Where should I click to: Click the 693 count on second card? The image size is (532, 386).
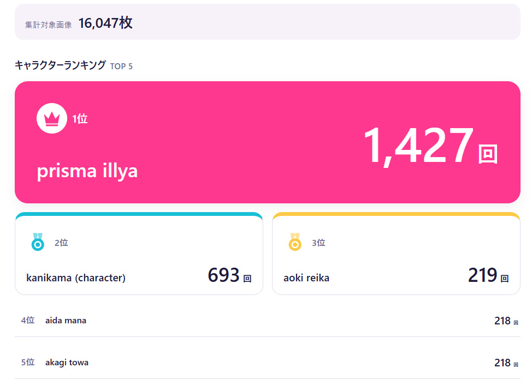223,275
